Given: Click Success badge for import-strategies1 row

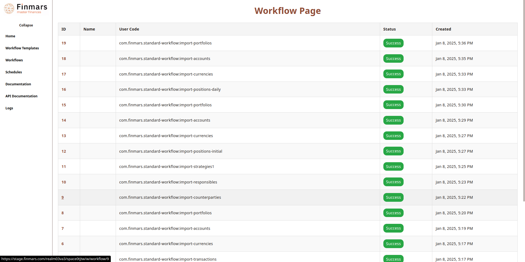Looking at the screenshot, I should [393, 167].
